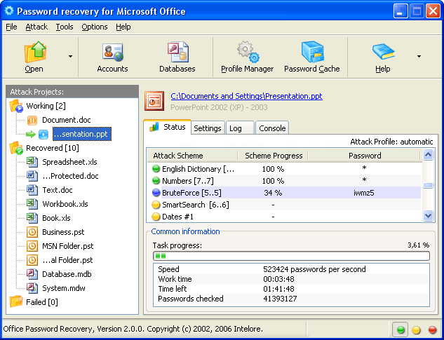The width and height of the screenshot is (444, 340).
Task: Click blue ball of BruteForce scheme
Action: 156,193
